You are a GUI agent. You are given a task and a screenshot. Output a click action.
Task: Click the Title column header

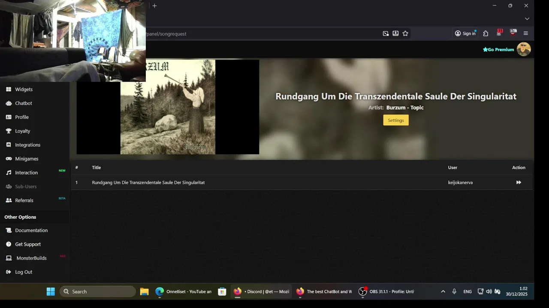coord(96,168)
